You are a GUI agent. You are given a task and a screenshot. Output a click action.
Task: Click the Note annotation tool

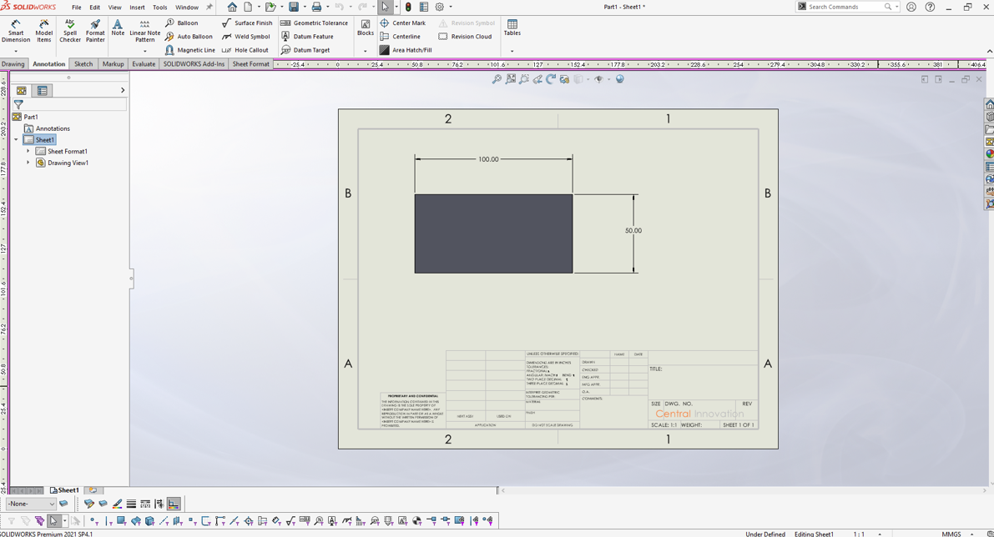(118, 28)
